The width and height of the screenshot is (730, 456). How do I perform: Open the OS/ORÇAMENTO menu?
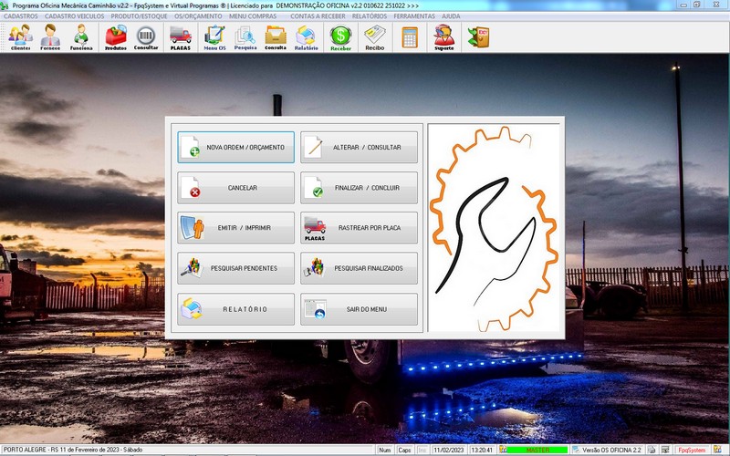pos(198,16)
